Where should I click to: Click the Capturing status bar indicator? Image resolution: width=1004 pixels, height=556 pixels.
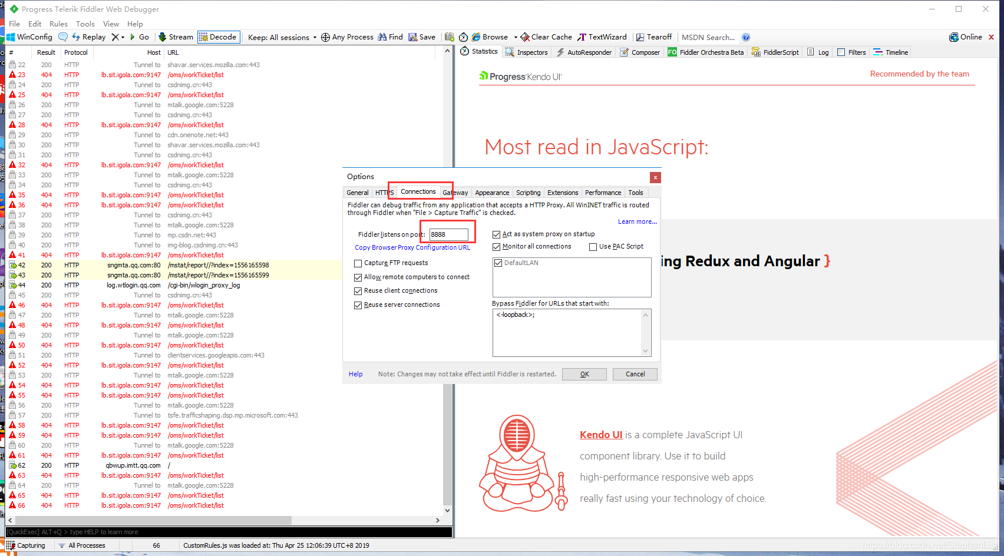[26, 545]
